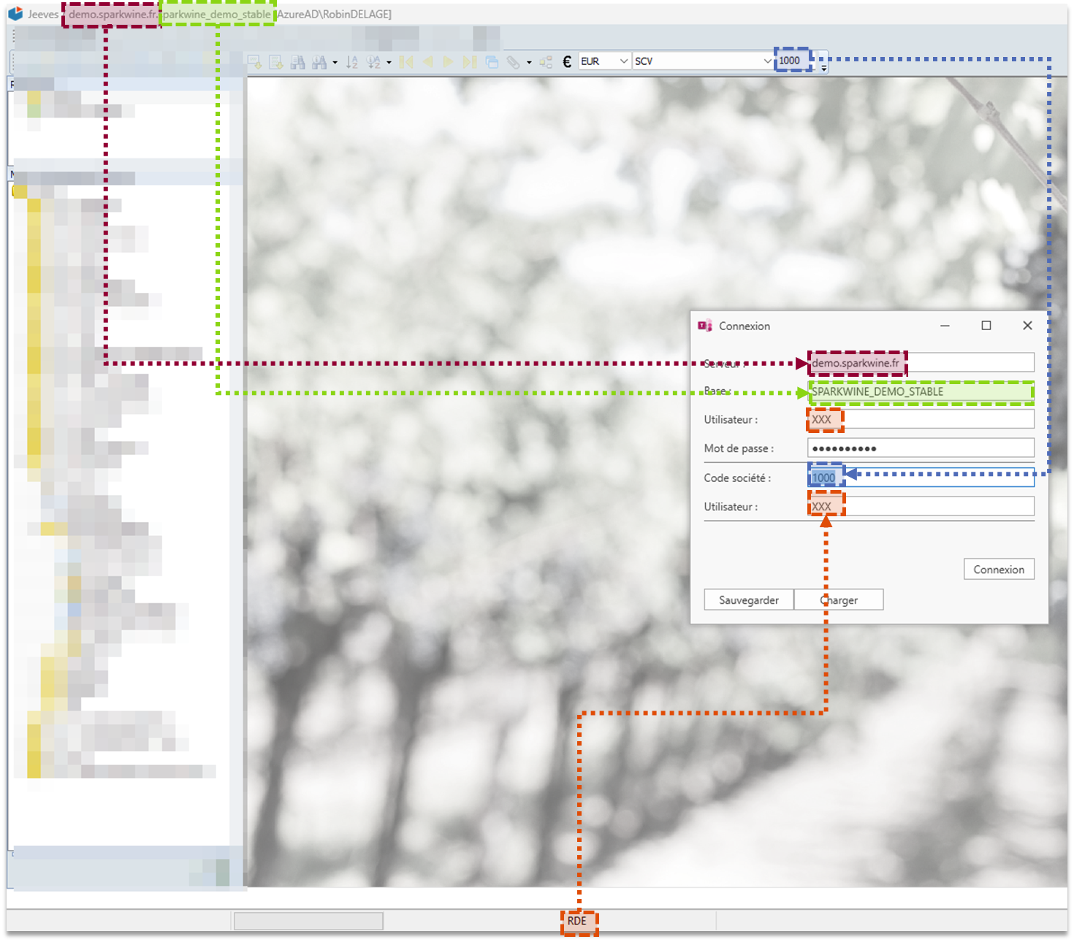
Task: Expand the toolbar overflow options arrow
Action: (823, 68)
